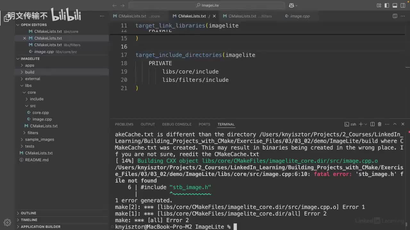
Task: Close the terminal panel
Action: pyautogui.click(x=403, y=124)
